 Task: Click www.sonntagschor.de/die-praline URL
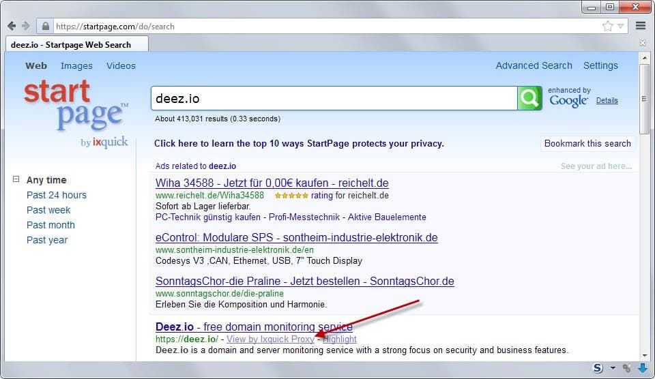(219, 293)
